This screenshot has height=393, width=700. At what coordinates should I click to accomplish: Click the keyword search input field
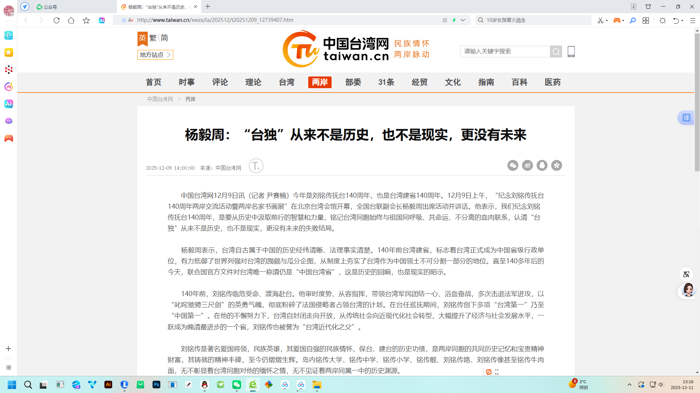504,51
